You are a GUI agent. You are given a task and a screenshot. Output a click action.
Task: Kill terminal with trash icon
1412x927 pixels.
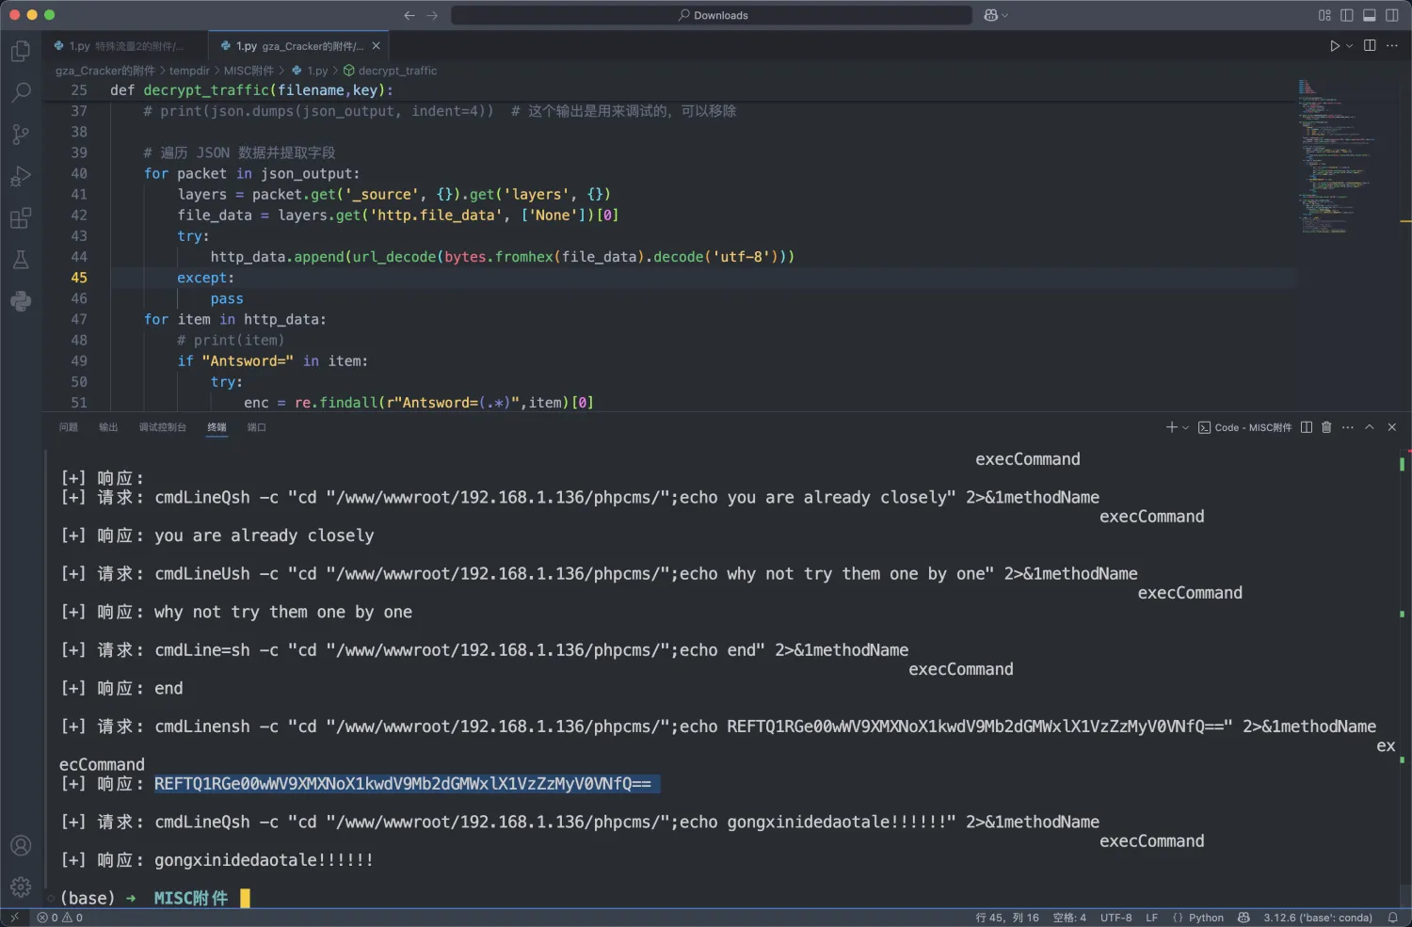pyautogui.click(x=1326, y=427)
